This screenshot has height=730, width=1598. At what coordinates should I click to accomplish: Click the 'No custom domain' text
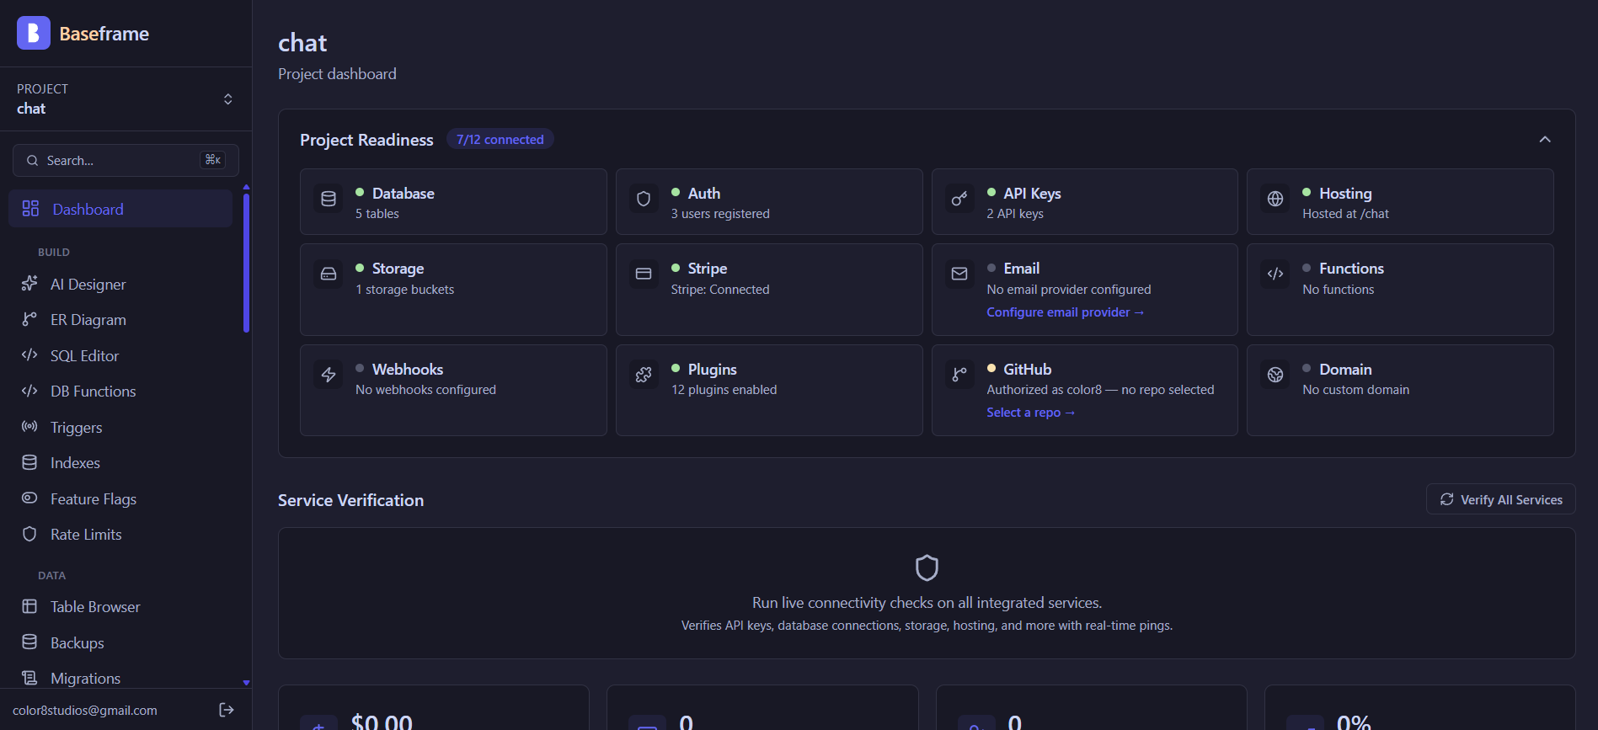pyautogui.click(x=1355, y=390)
